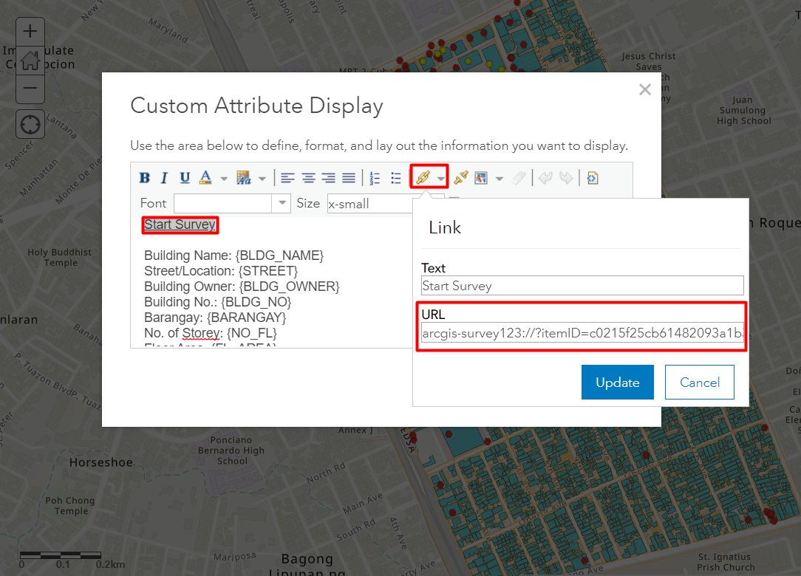
Task: Insert a bulleted list
Action: tap(396, 178)
